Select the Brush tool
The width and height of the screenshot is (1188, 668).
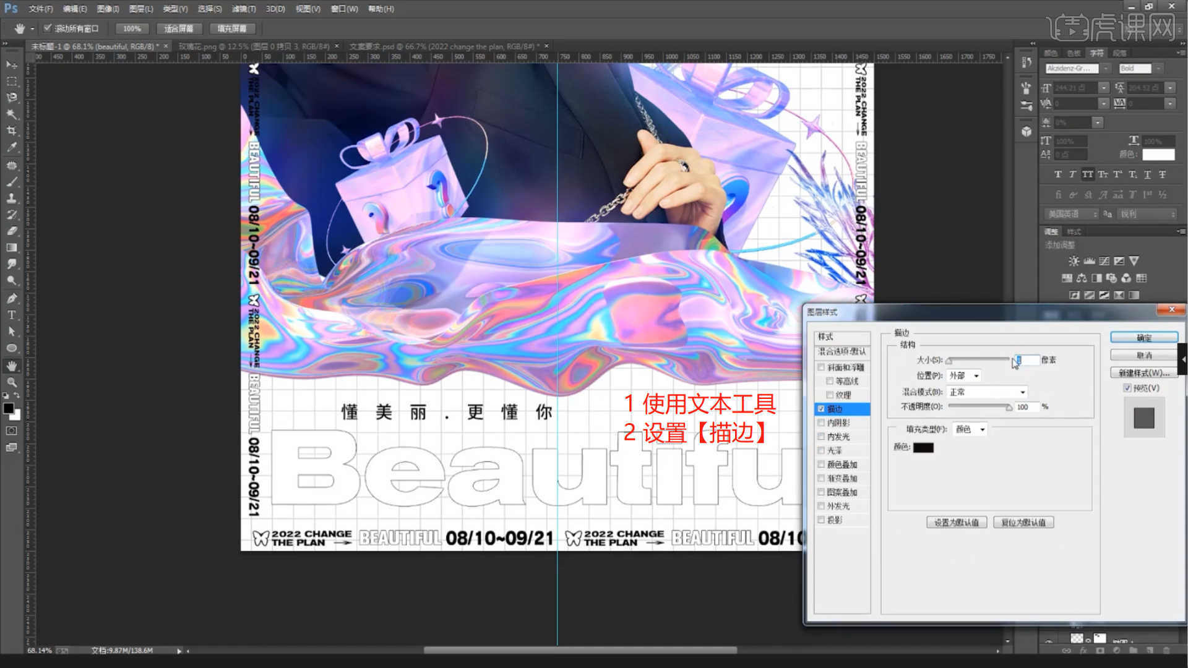[x=12, y=182]
